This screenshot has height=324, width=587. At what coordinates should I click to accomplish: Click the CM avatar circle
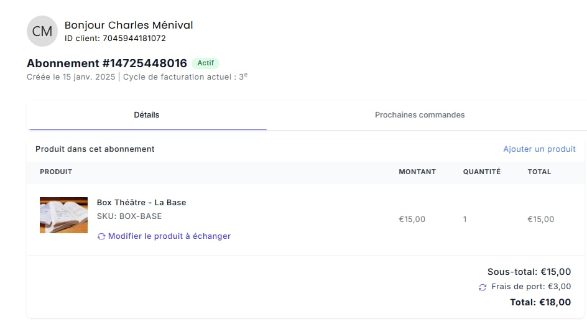[42, 31]
